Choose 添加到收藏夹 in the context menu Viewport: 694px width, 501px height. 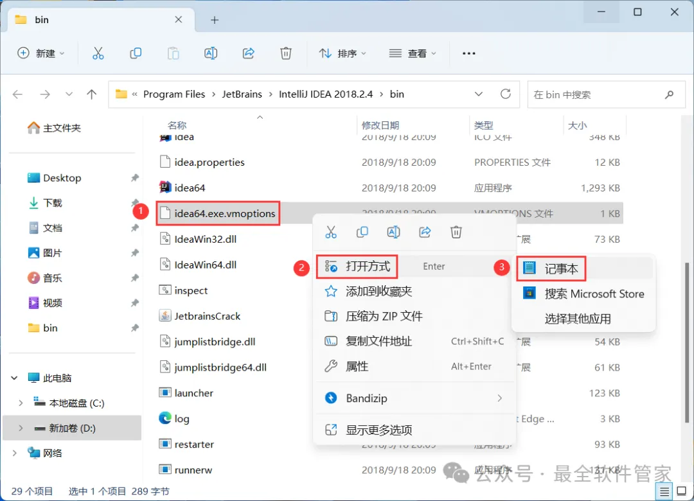click(x=414, y=291)
